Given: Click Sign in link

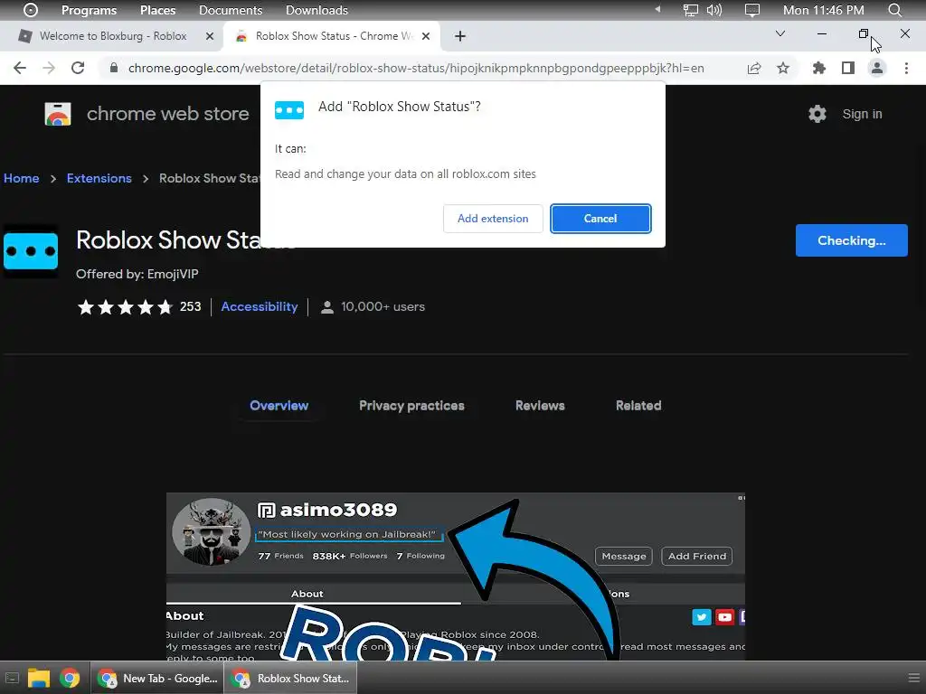Looking at the screenshot, I should pos(862,114).
